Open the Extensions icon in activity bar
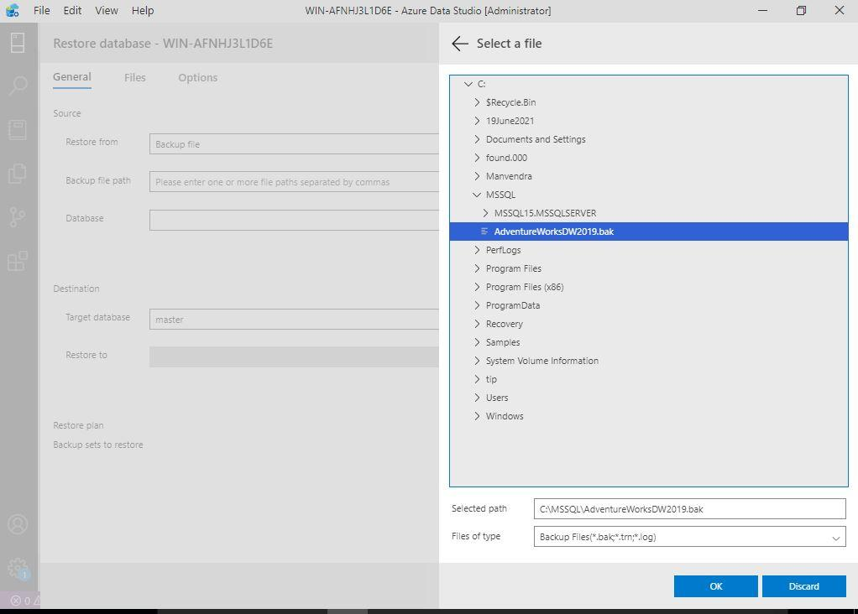858x614 pixels. click(x=18, y=261)
